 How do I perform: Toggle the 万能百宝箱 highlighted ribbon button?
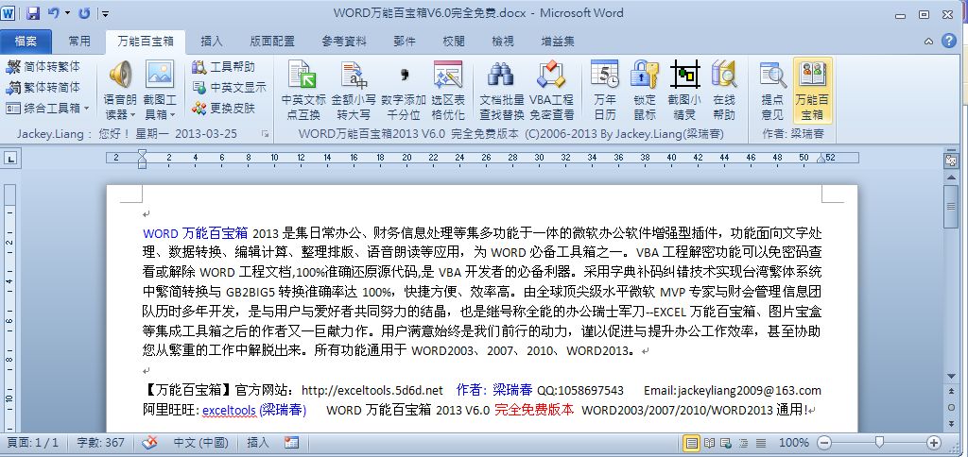(812, 89)
